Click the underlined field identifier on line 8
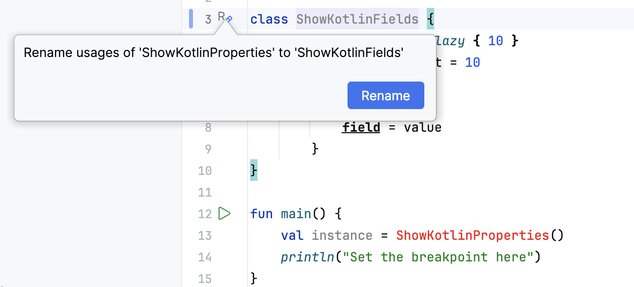The width and height of the screenshot is (634, 287). point(361,127)
